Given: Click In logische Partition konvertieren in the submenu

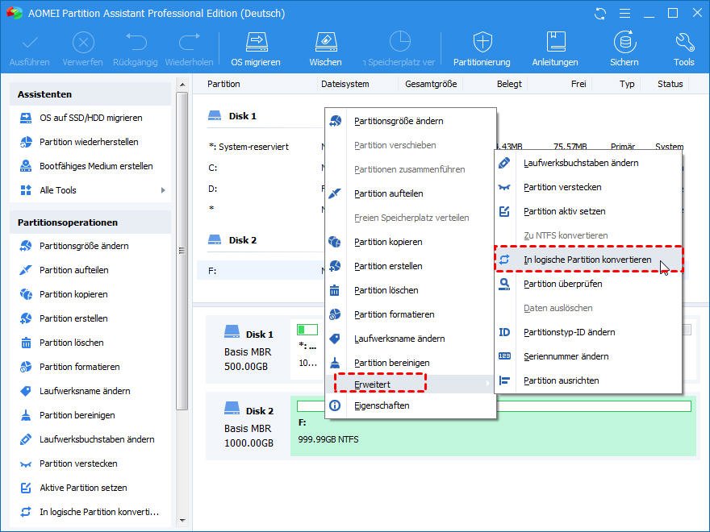Looking at the screenshot, I should tap(589, 260).
